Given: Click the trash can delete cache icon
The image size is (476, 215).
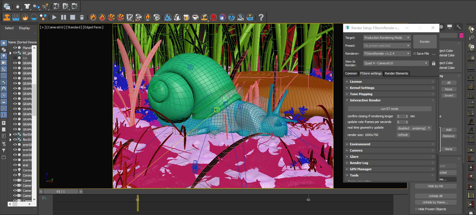Looking at the screenshot, I should [x=82, y=17].
